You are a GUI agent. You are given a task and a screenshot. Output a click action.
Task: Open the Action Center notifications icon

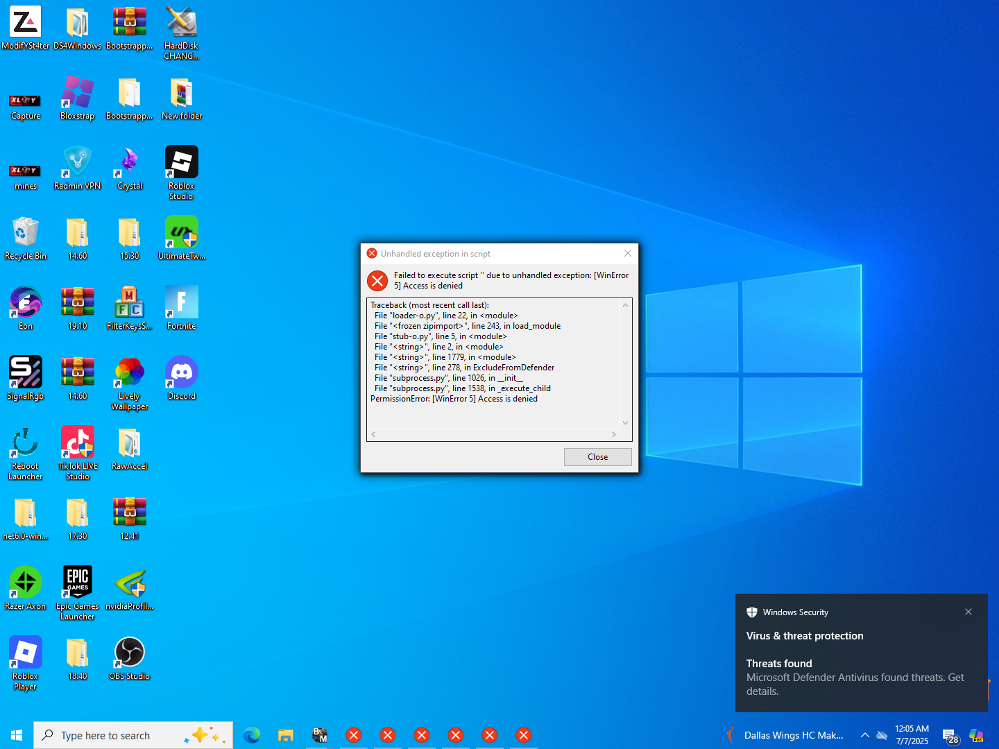pyautogui.click(x=950, y=736)
